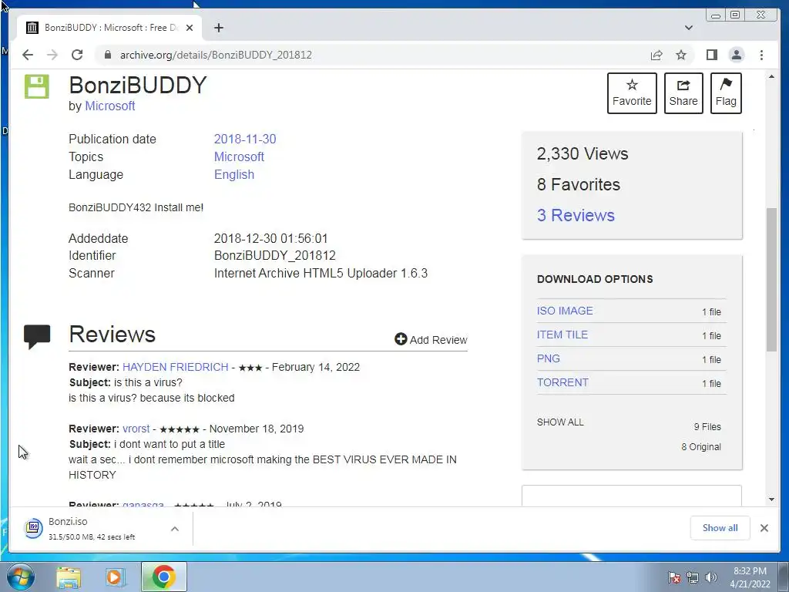Click the Favorite star button
Viewport: 789px width, 592px height.
coord(632,93)
